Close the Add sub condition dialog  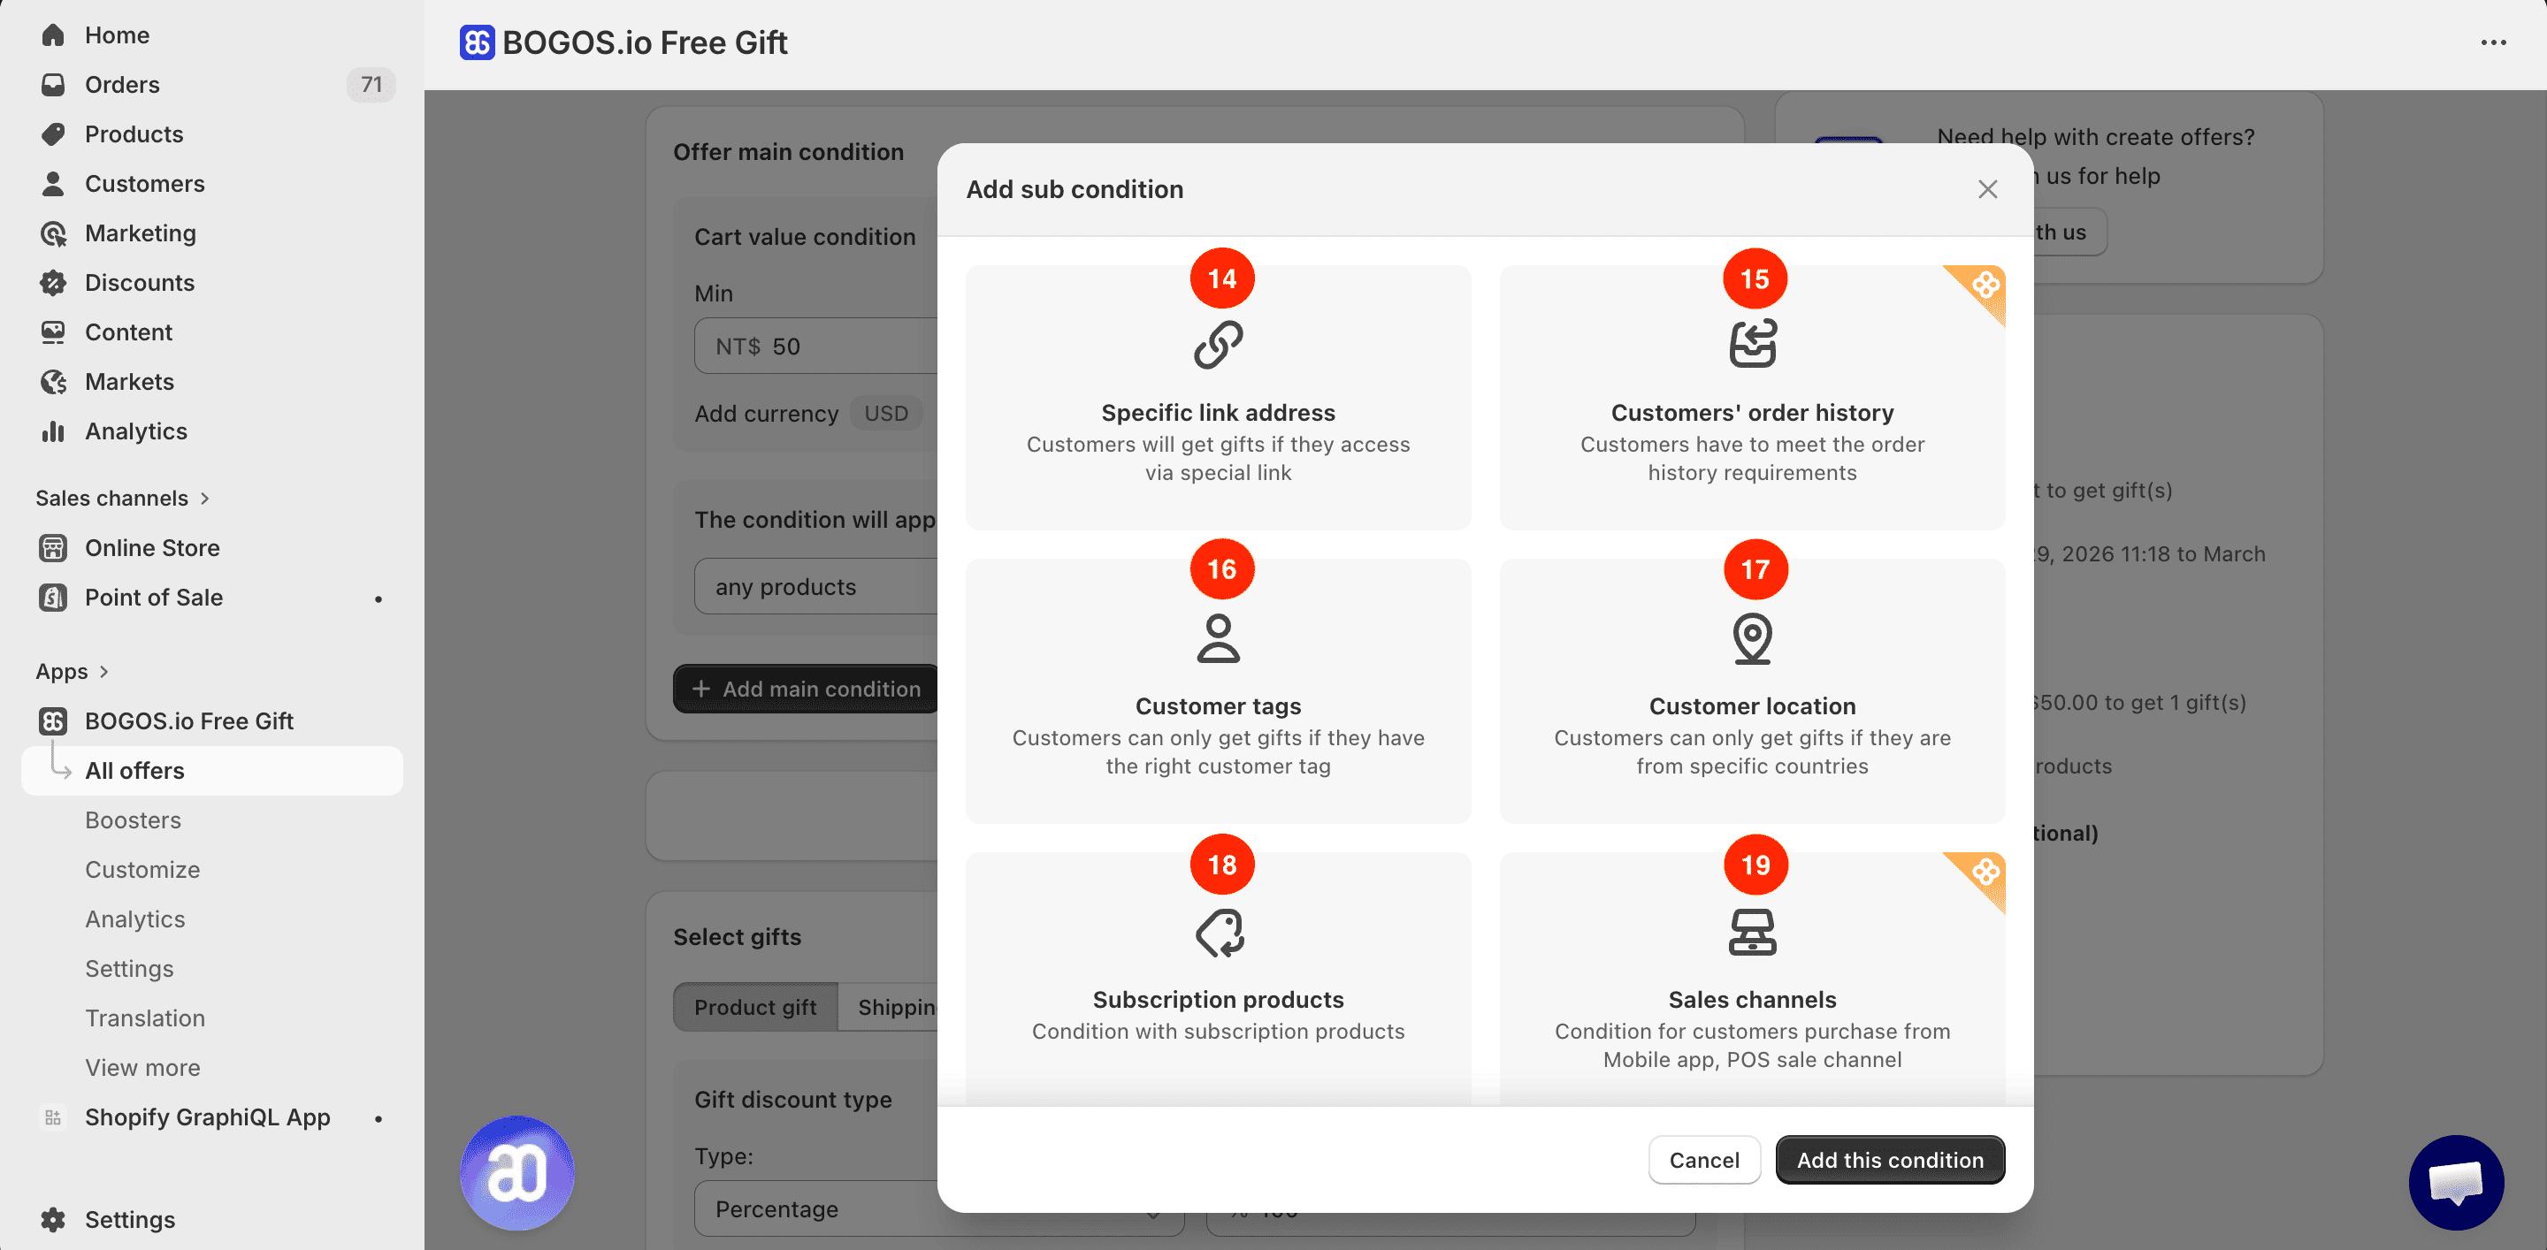[x=1987, y=188]
